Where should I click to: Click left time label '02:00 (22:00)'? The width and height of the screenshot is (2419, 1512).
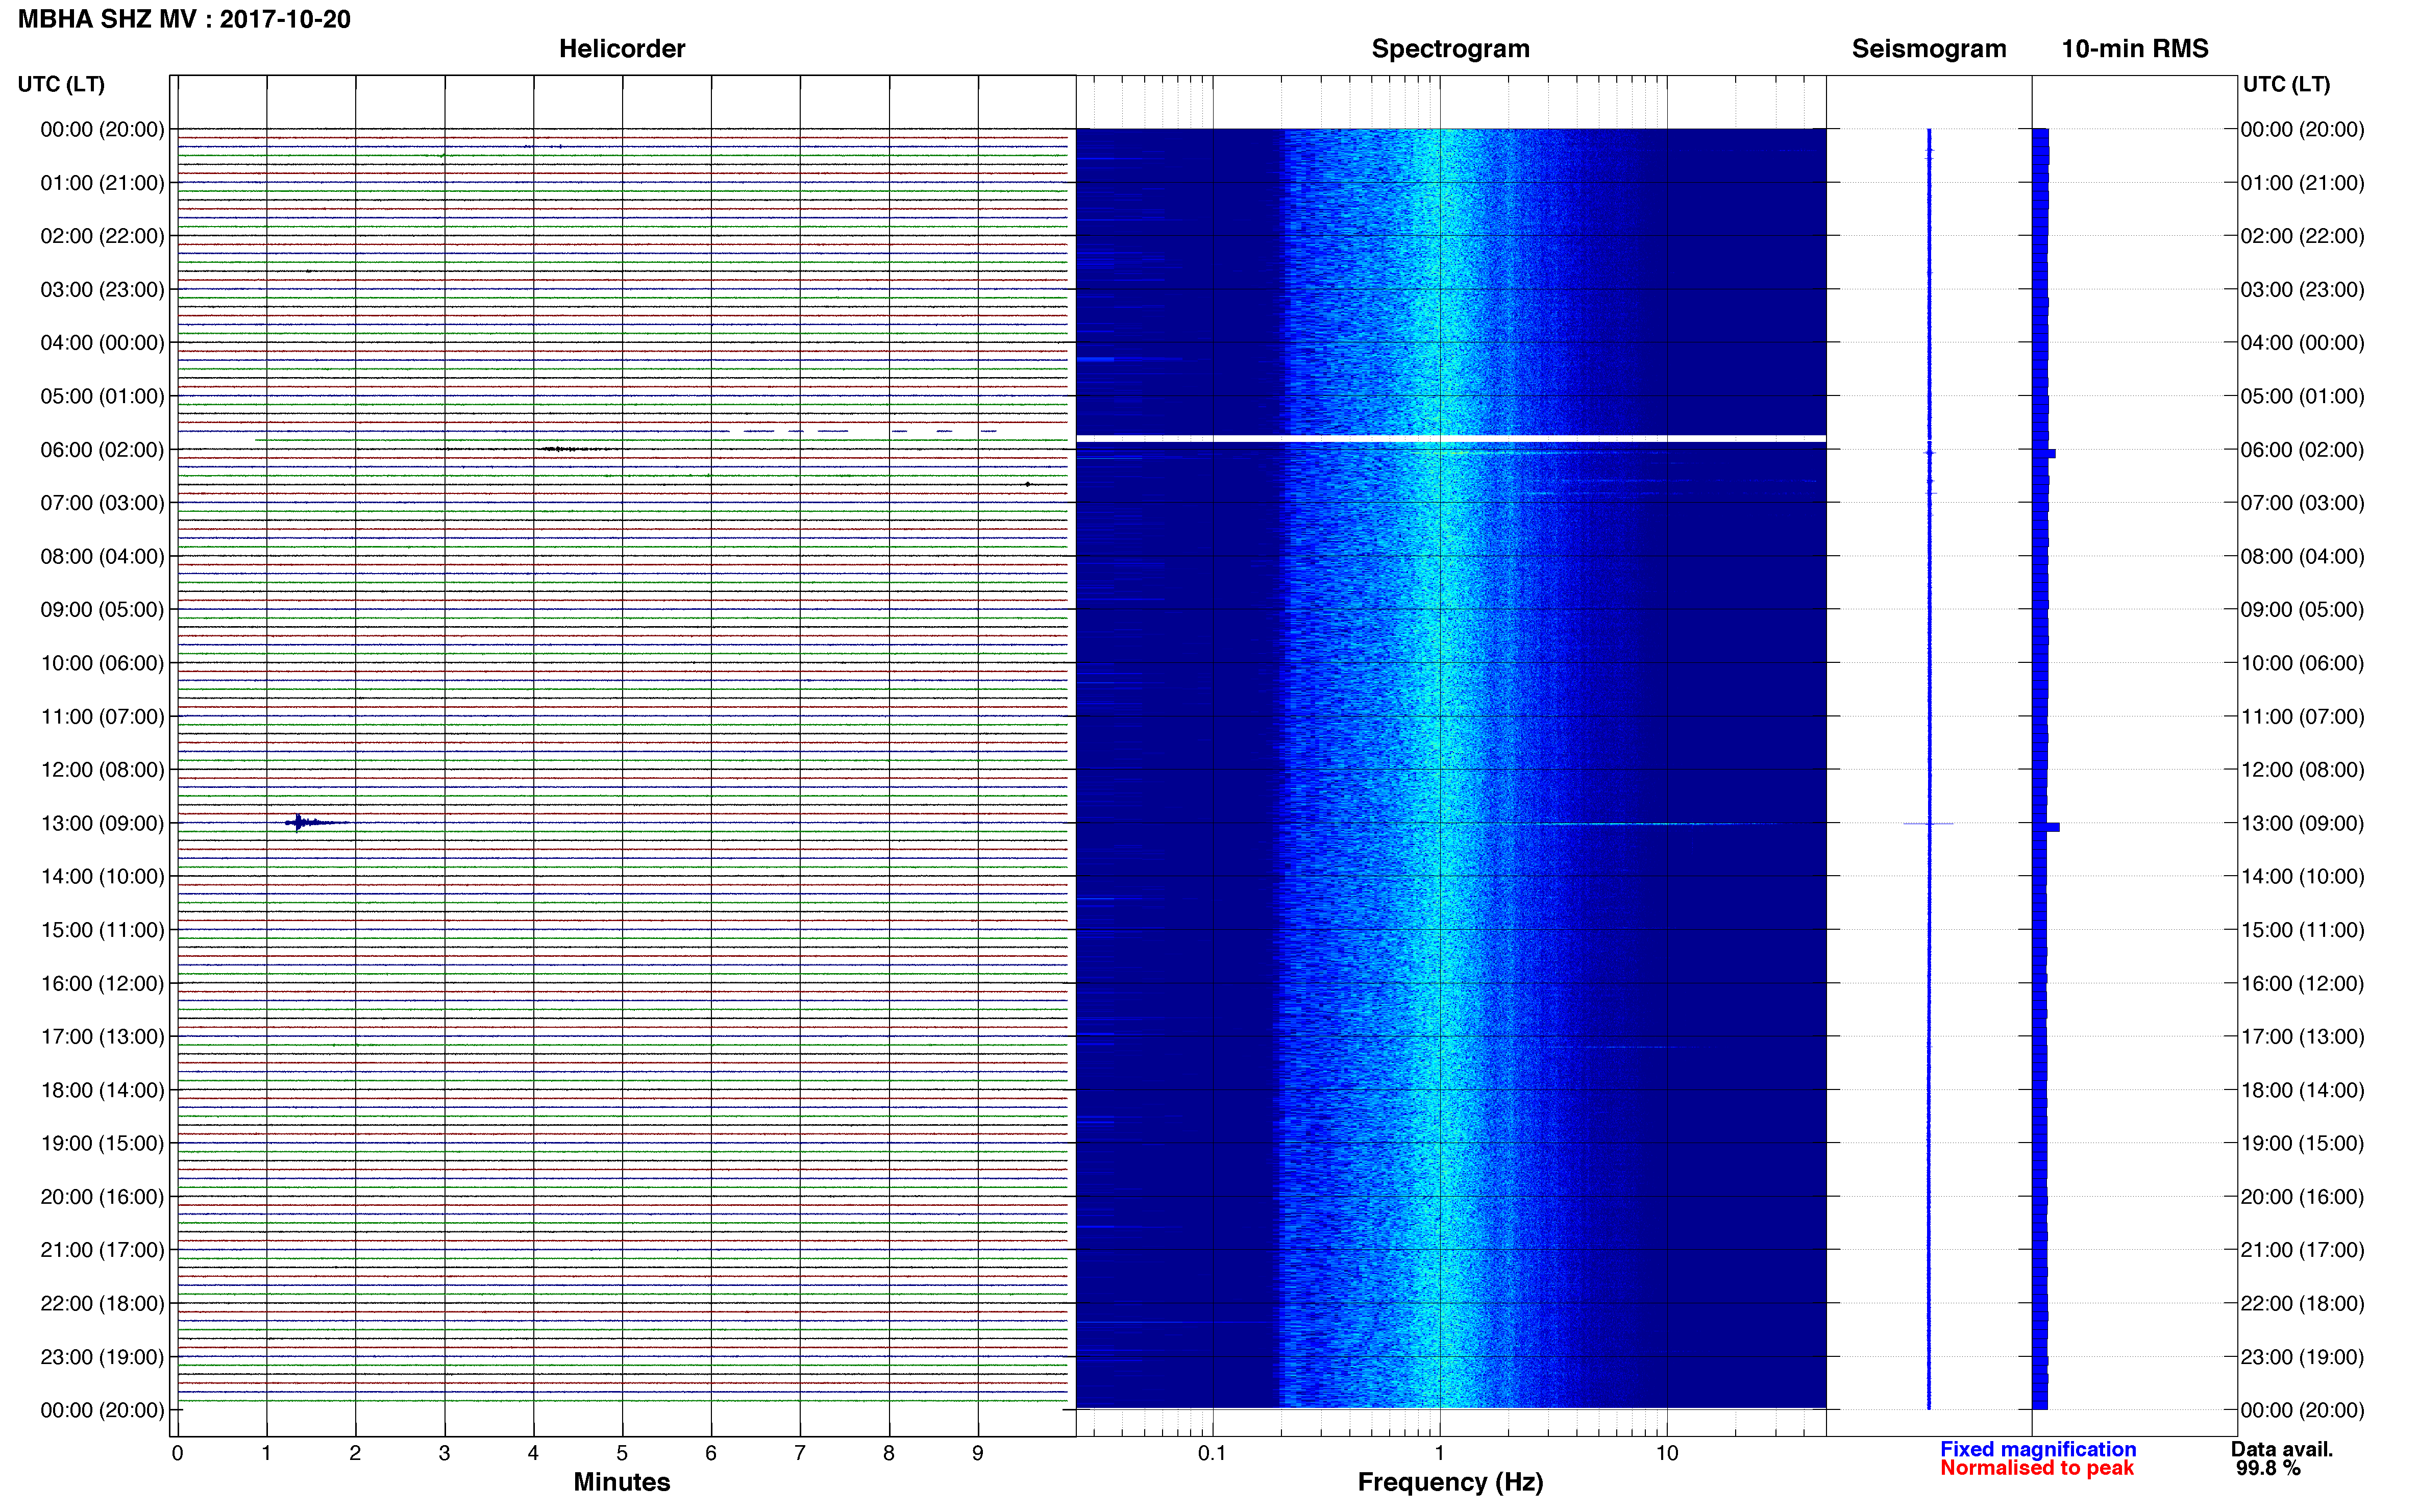click(102, 236)
